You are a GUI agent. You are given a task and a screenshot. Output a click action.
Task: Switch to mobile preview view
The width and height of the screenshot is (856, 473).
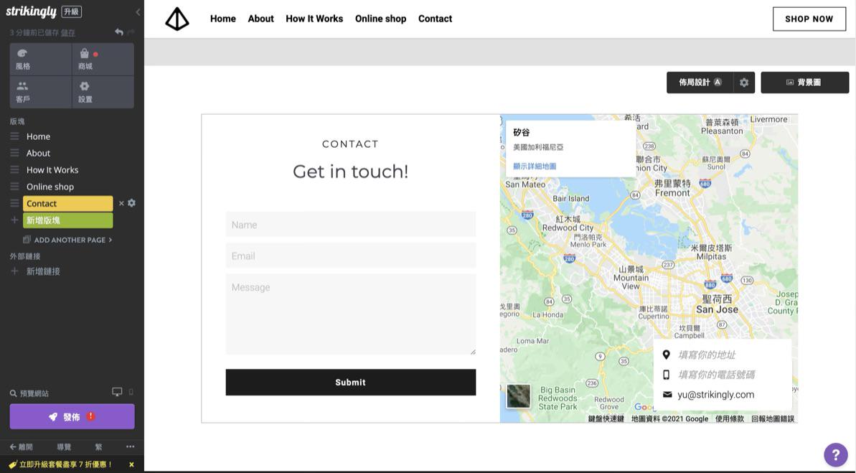point(131,392)
